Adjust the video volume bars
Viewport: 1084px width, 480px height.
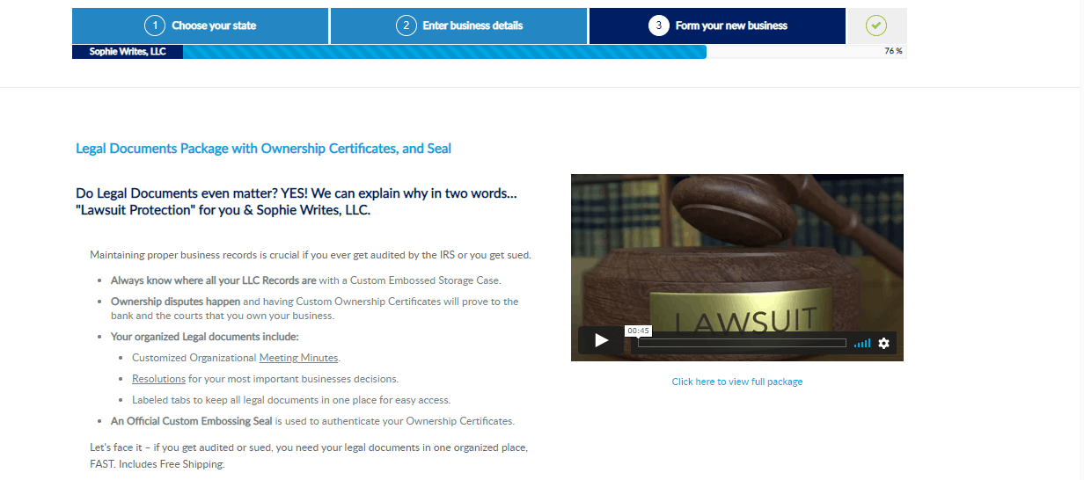[861, 343]
